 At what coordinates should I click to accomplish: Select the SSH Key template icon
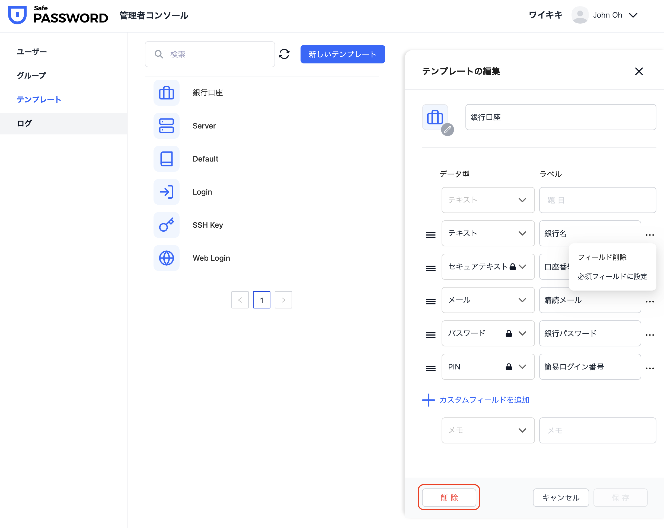point(166,225)
